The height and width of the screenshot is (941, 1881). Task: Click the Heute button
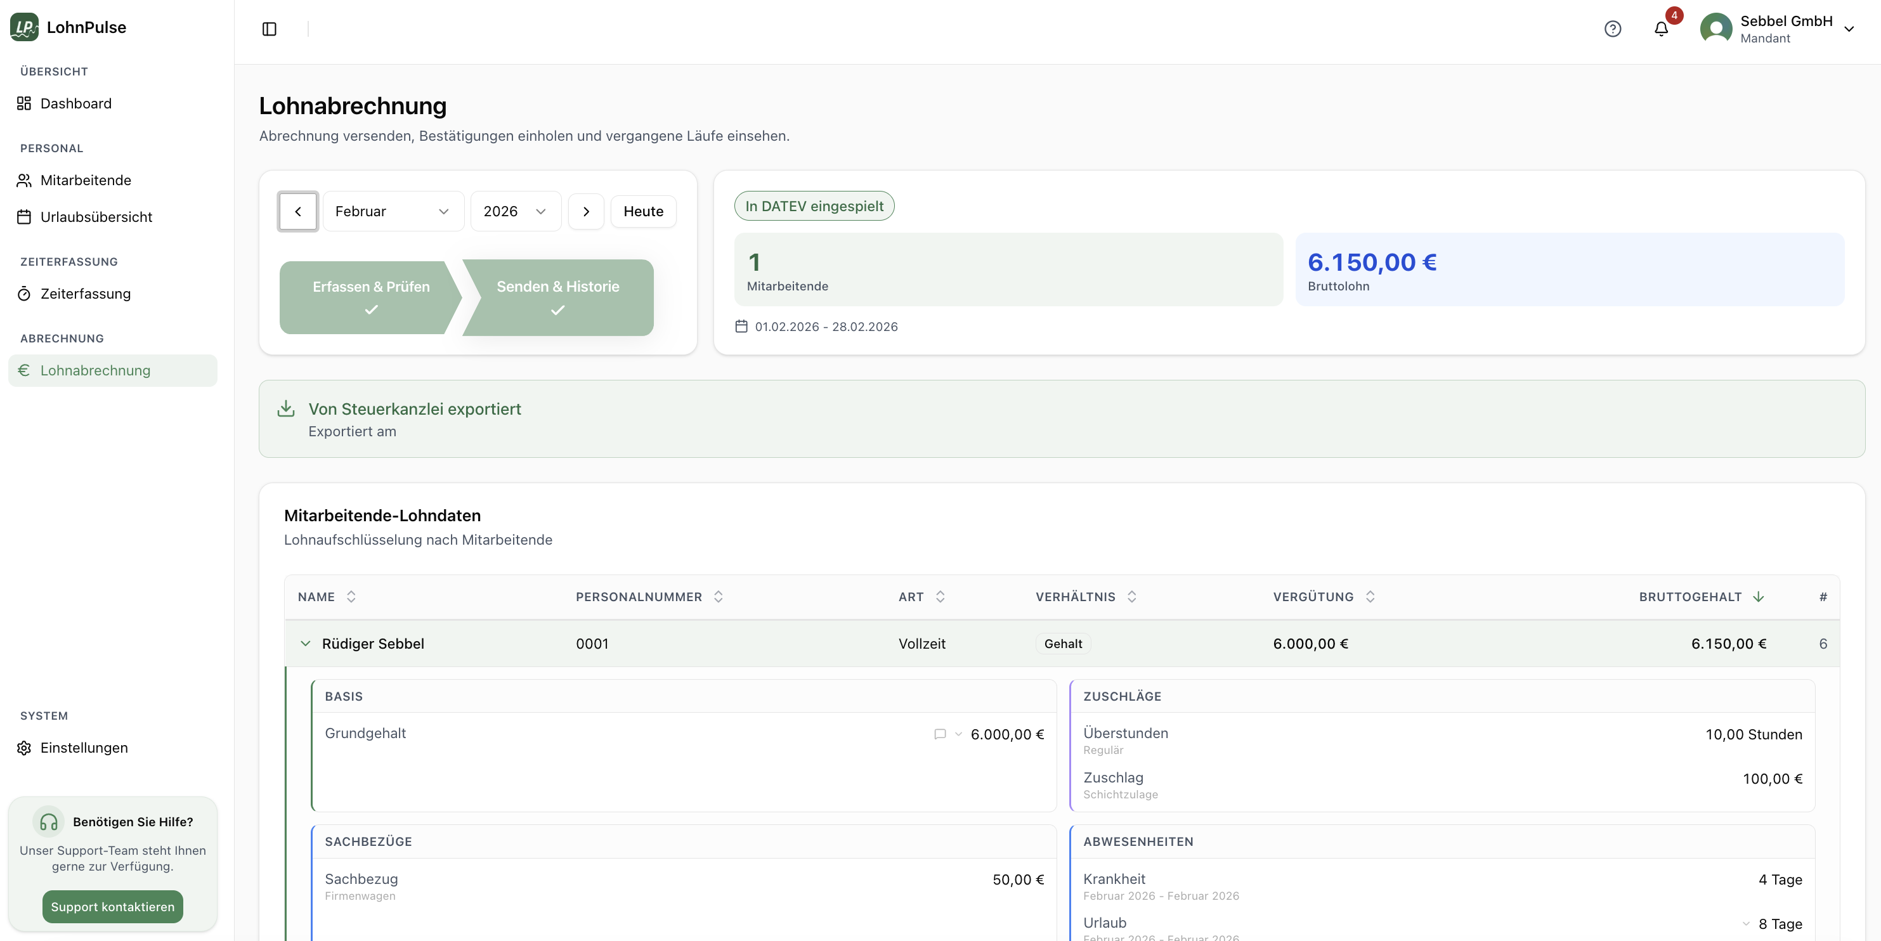pyautogui.click(x=643, y=211)
